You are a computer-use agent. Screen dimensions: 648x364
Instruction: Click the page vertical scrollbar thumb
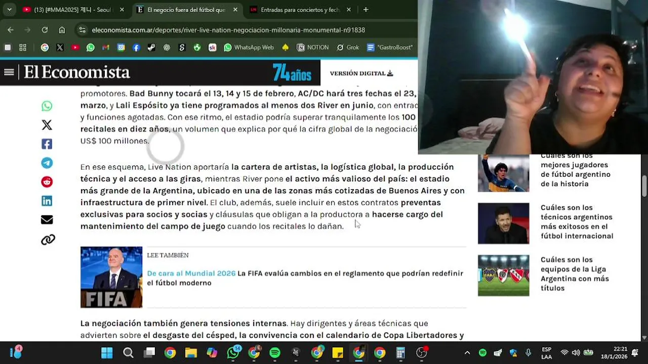click(644, 186)
